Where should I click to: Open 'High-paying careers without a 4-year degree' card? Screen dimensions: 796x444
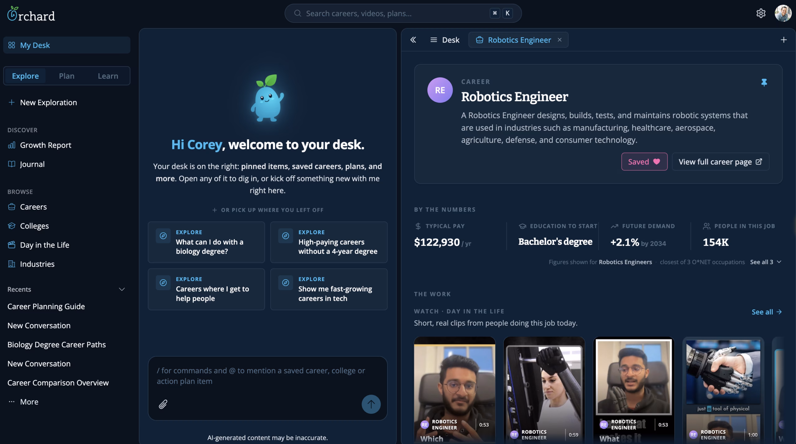[x=329, y=242]
